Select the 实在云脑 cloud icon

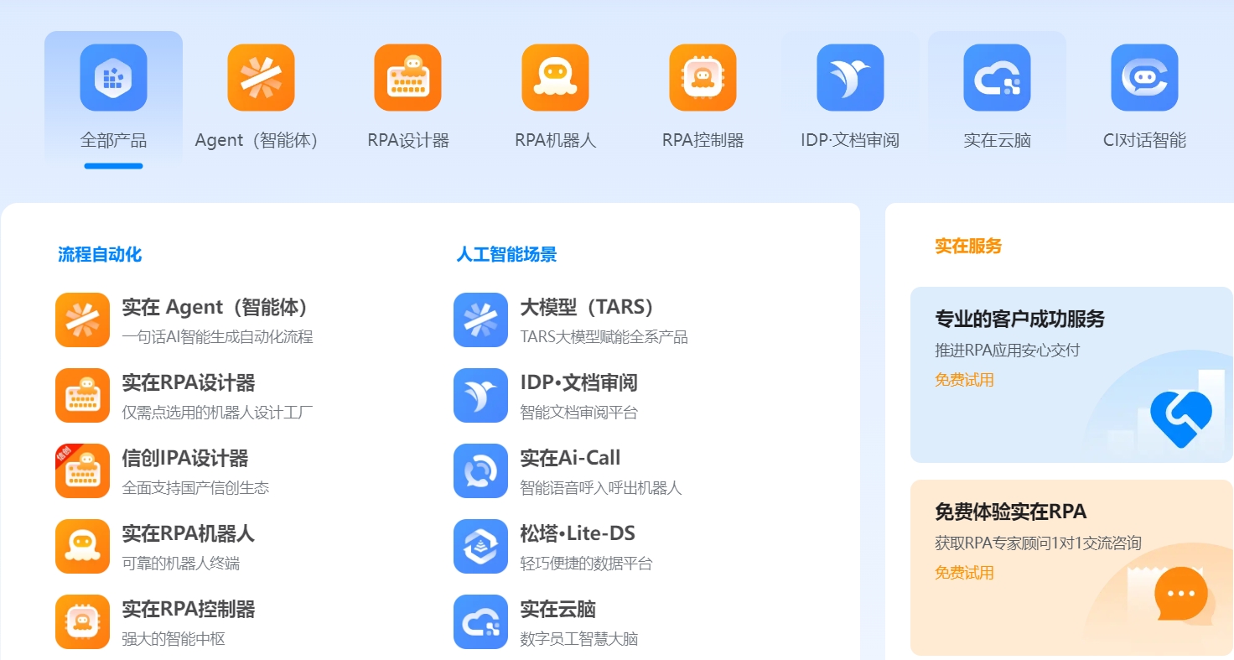997,76
